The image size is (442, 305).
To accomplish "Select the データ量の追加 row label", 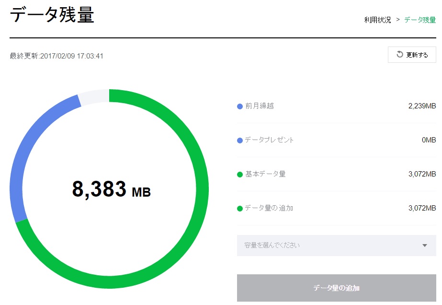I will click(269, 208).
